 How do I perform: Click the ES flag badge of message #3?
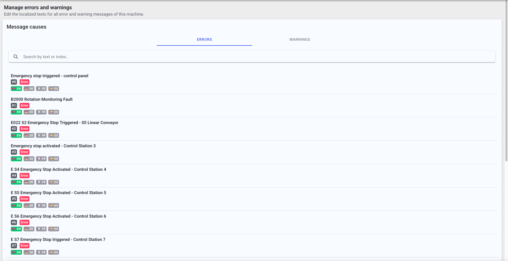click(54, 159)
